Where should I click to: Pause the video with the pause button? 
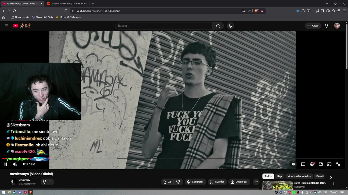click(6, 164)
